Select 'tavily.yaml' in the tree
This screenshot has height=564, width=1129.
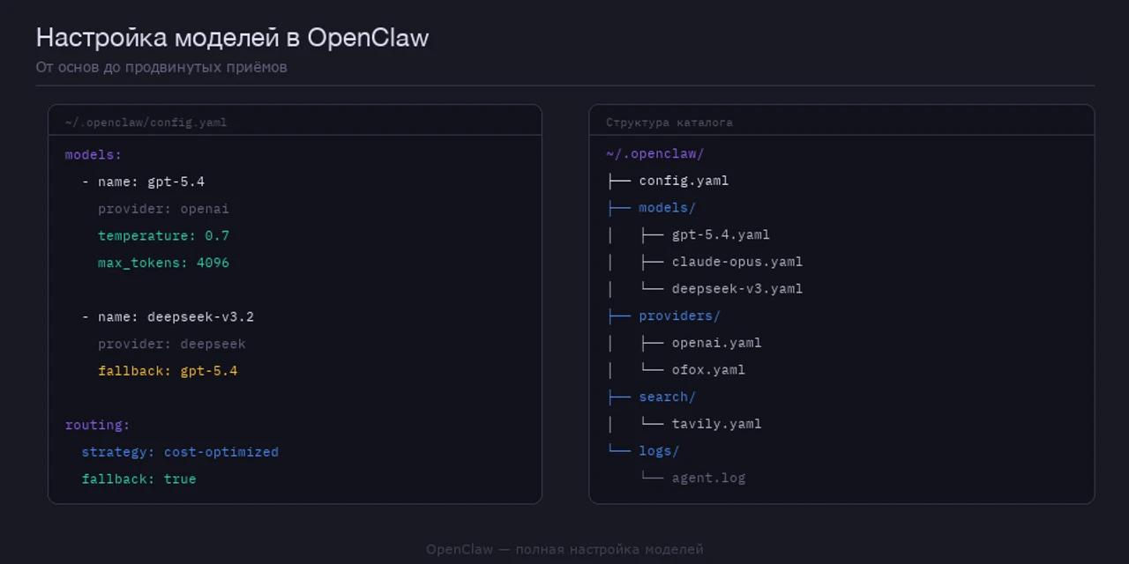[x=716, y=424]
